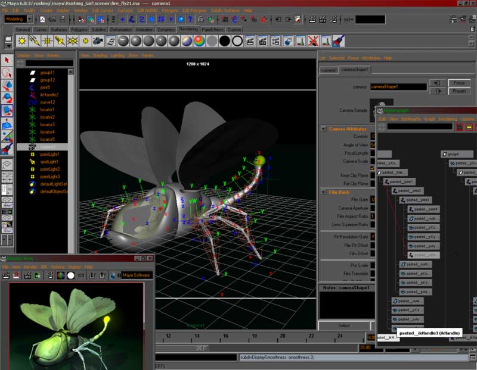Click the red X paint brush shelf icon
477x370 pixels.
tap(314, 41)
